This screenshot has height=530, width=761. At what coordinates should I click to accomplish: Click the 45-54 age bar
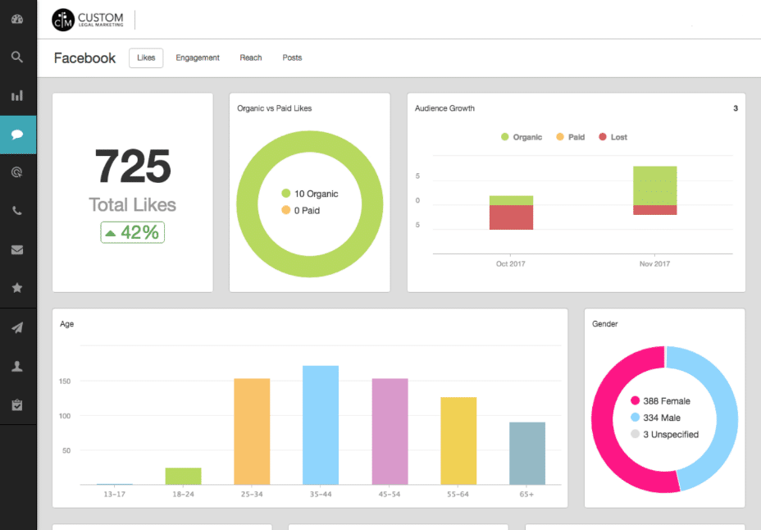pos(390,432)
